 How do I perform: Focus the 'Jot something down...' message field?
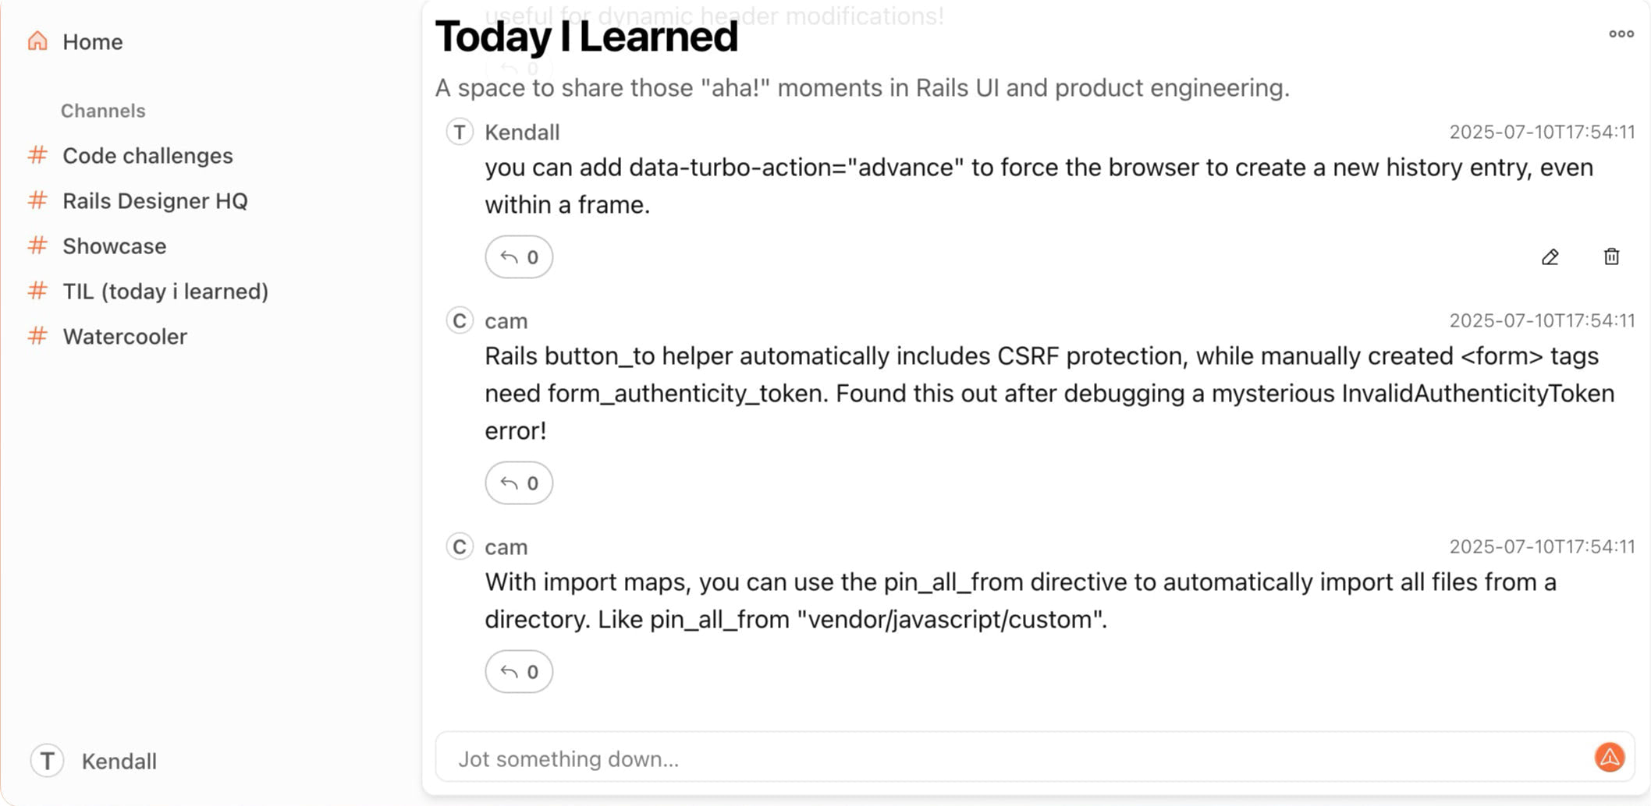tap(1014, 758)
